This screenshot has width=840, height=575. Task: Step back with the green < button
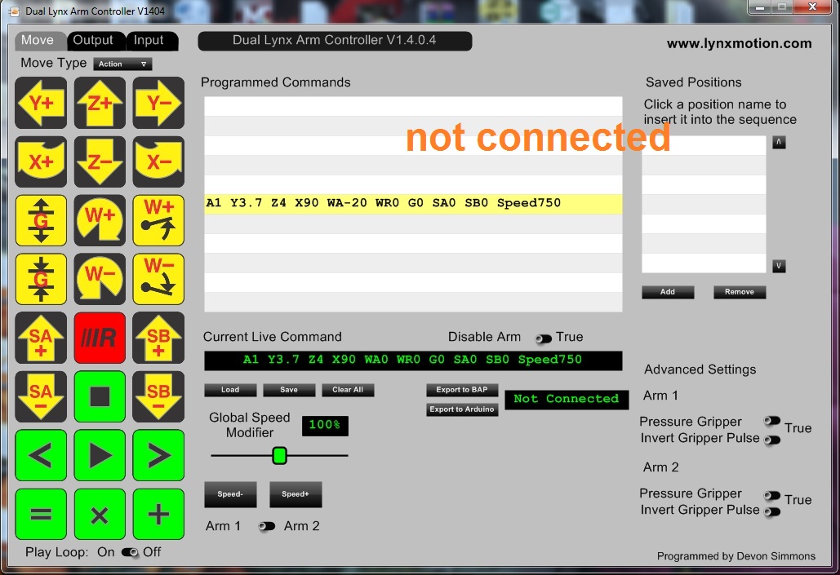pos(42,455)
